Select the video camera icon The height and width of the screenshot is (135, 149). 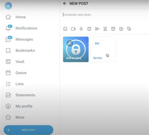click(73, 29)
